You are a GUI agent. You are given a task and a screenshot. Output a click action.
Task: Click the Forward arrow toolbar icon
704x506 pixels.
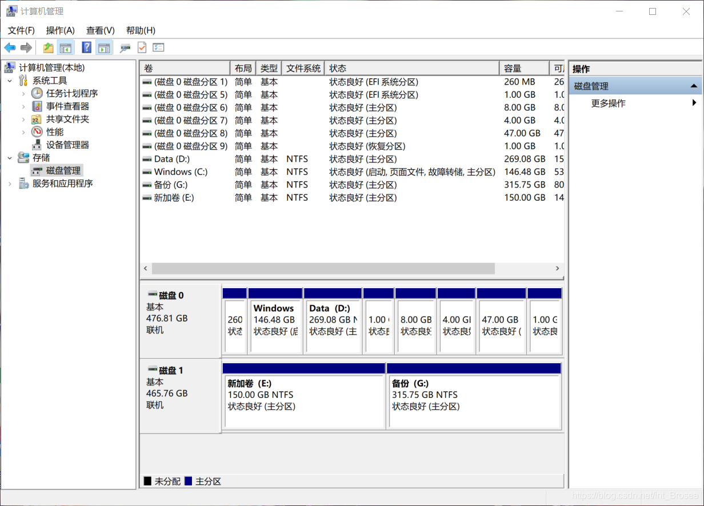(x=26, y=47)
